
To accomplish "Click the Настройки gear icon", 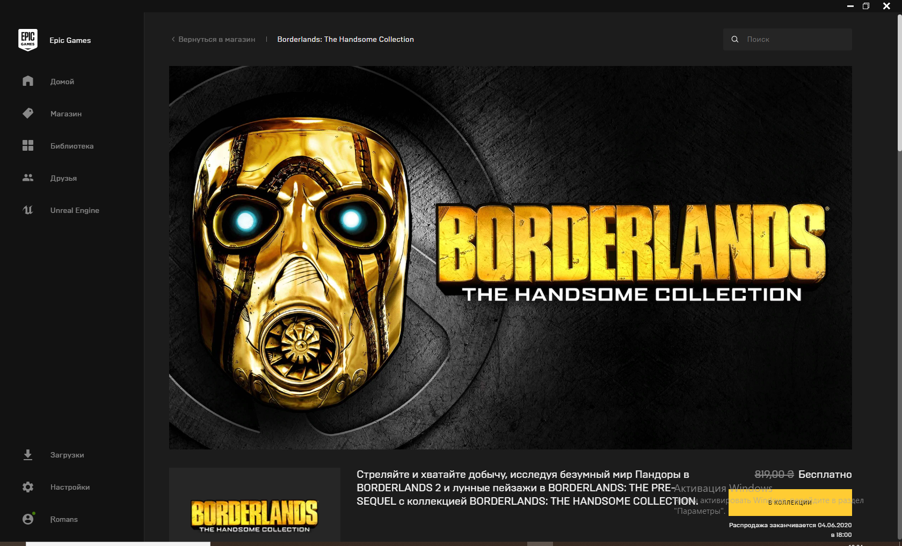I will click(28, 487).
